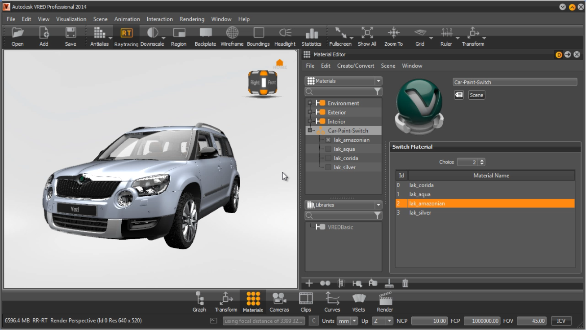Expand the Environment material group
The width and height of the screenshot is (586, 330).
309,103
